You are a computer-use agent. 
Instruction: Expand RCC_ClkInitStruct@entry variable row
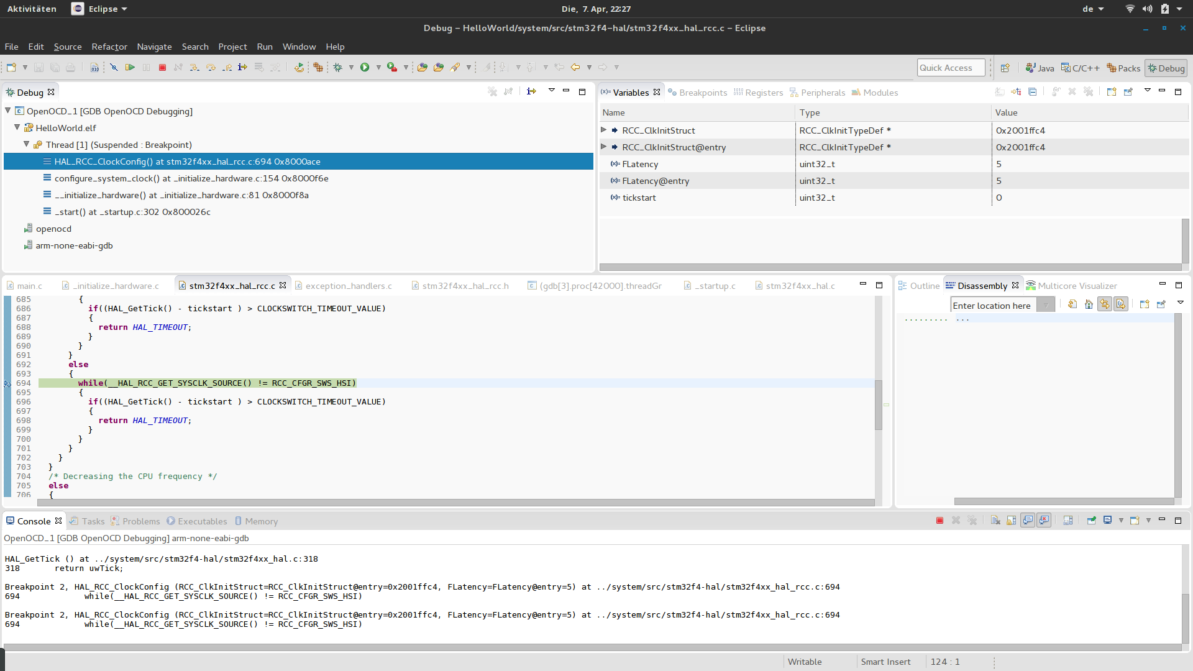coord(603,147)
